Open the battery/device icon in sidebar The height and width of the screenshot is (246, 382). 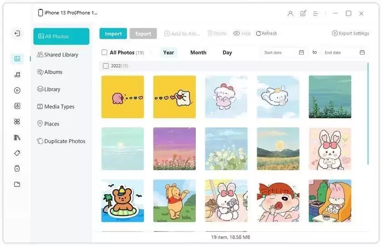coord(17,168)
